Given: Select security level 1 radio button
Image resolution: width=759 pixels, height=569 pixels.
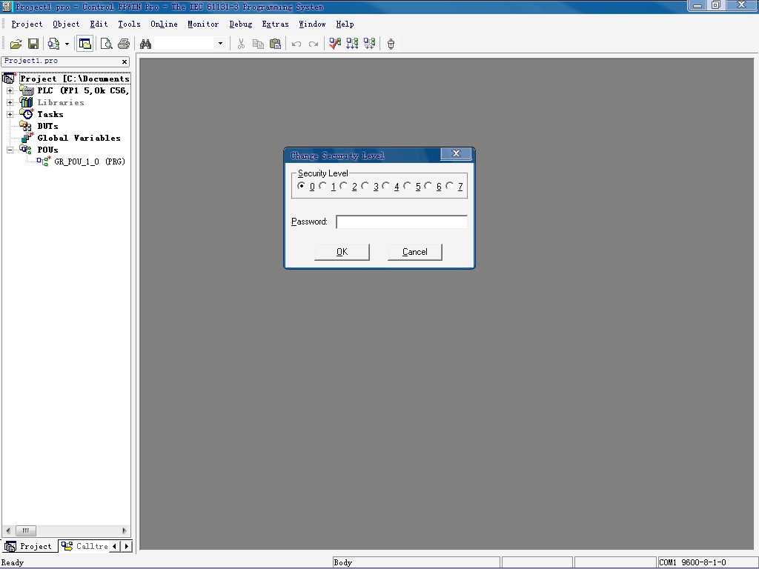Looking at the screenshot, I should point(323,187).
